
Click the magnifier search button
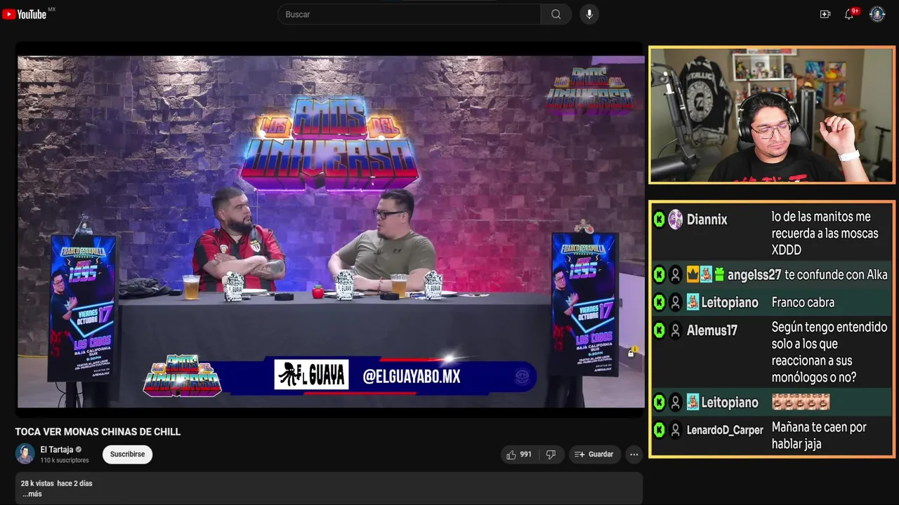pos(556,14)
